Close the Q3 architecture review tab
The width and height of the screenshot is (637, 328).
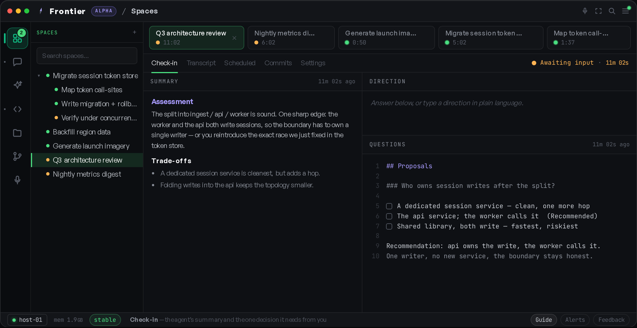pyautogui.click(x=234, y=38)
